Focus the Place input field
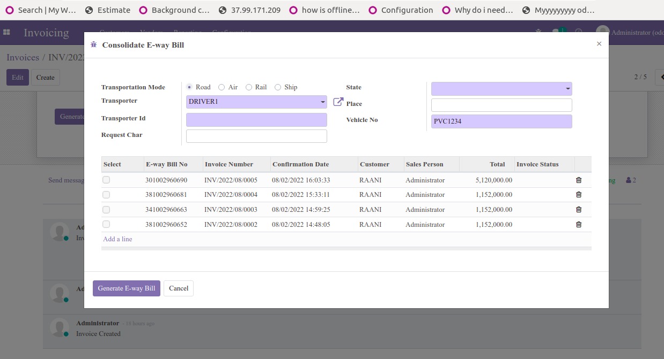 [x=501, y=105]
